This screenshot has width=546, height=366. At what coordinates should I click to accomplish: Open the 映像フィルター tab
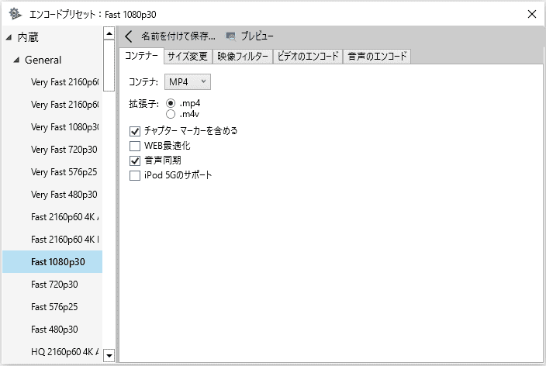pos(243,57)
